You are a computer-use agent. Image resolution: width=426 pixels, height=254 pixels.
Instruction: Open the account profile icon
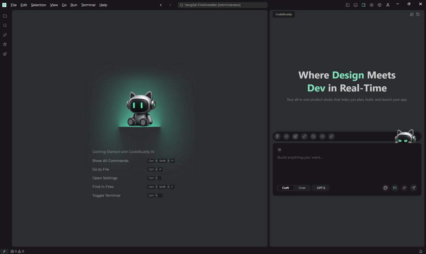point(388,5)
